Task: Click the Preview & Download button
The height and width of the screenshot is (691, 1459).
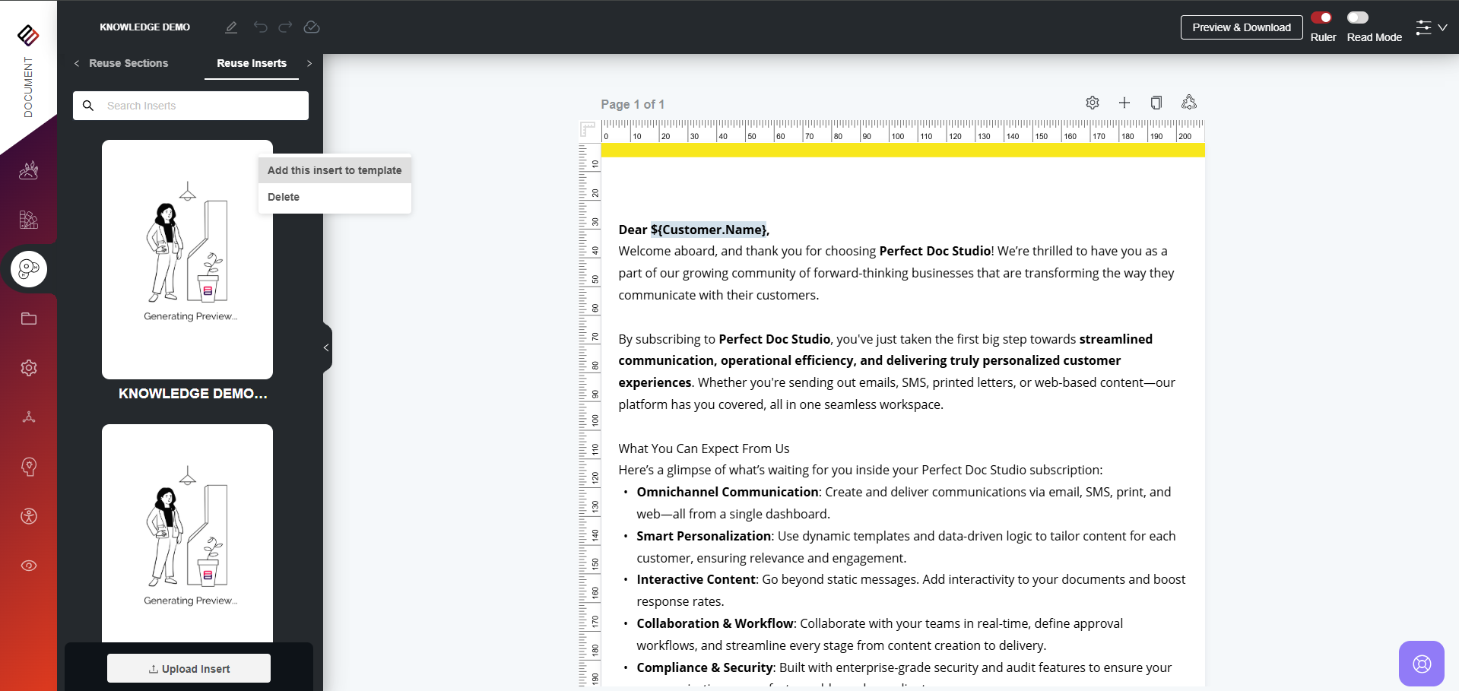Action: pyautogui.click(x=1241, y=27)
